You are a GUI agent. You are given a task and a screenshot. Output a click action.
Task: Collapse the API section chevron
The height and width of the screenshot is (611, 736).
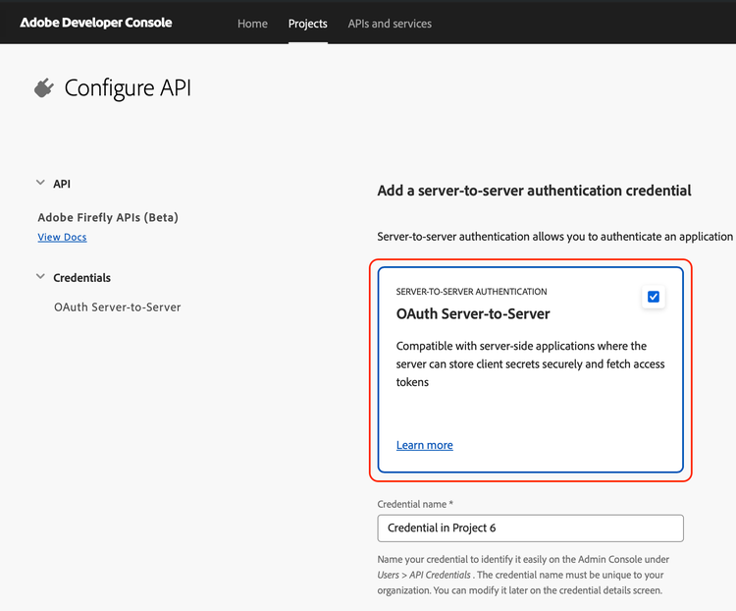41,183
